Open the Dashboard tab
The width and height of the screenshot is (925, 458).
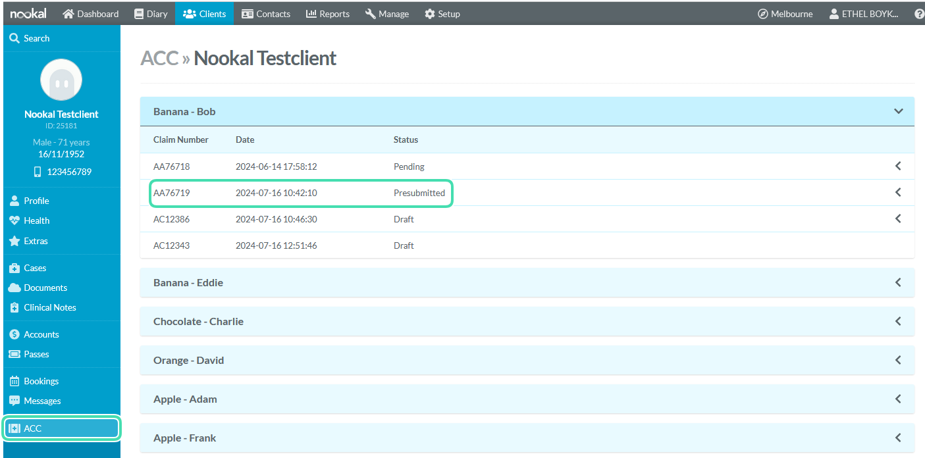coord(91,13)
